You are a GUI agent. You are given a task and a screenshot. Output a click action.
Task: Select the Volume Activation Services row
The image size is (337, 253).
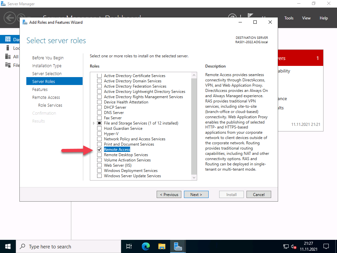127,160
